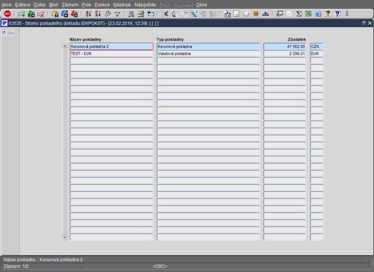Screen dimensions: 374x272
Task: Click the <OSC> status bar entry
Action: click(160, 266)
